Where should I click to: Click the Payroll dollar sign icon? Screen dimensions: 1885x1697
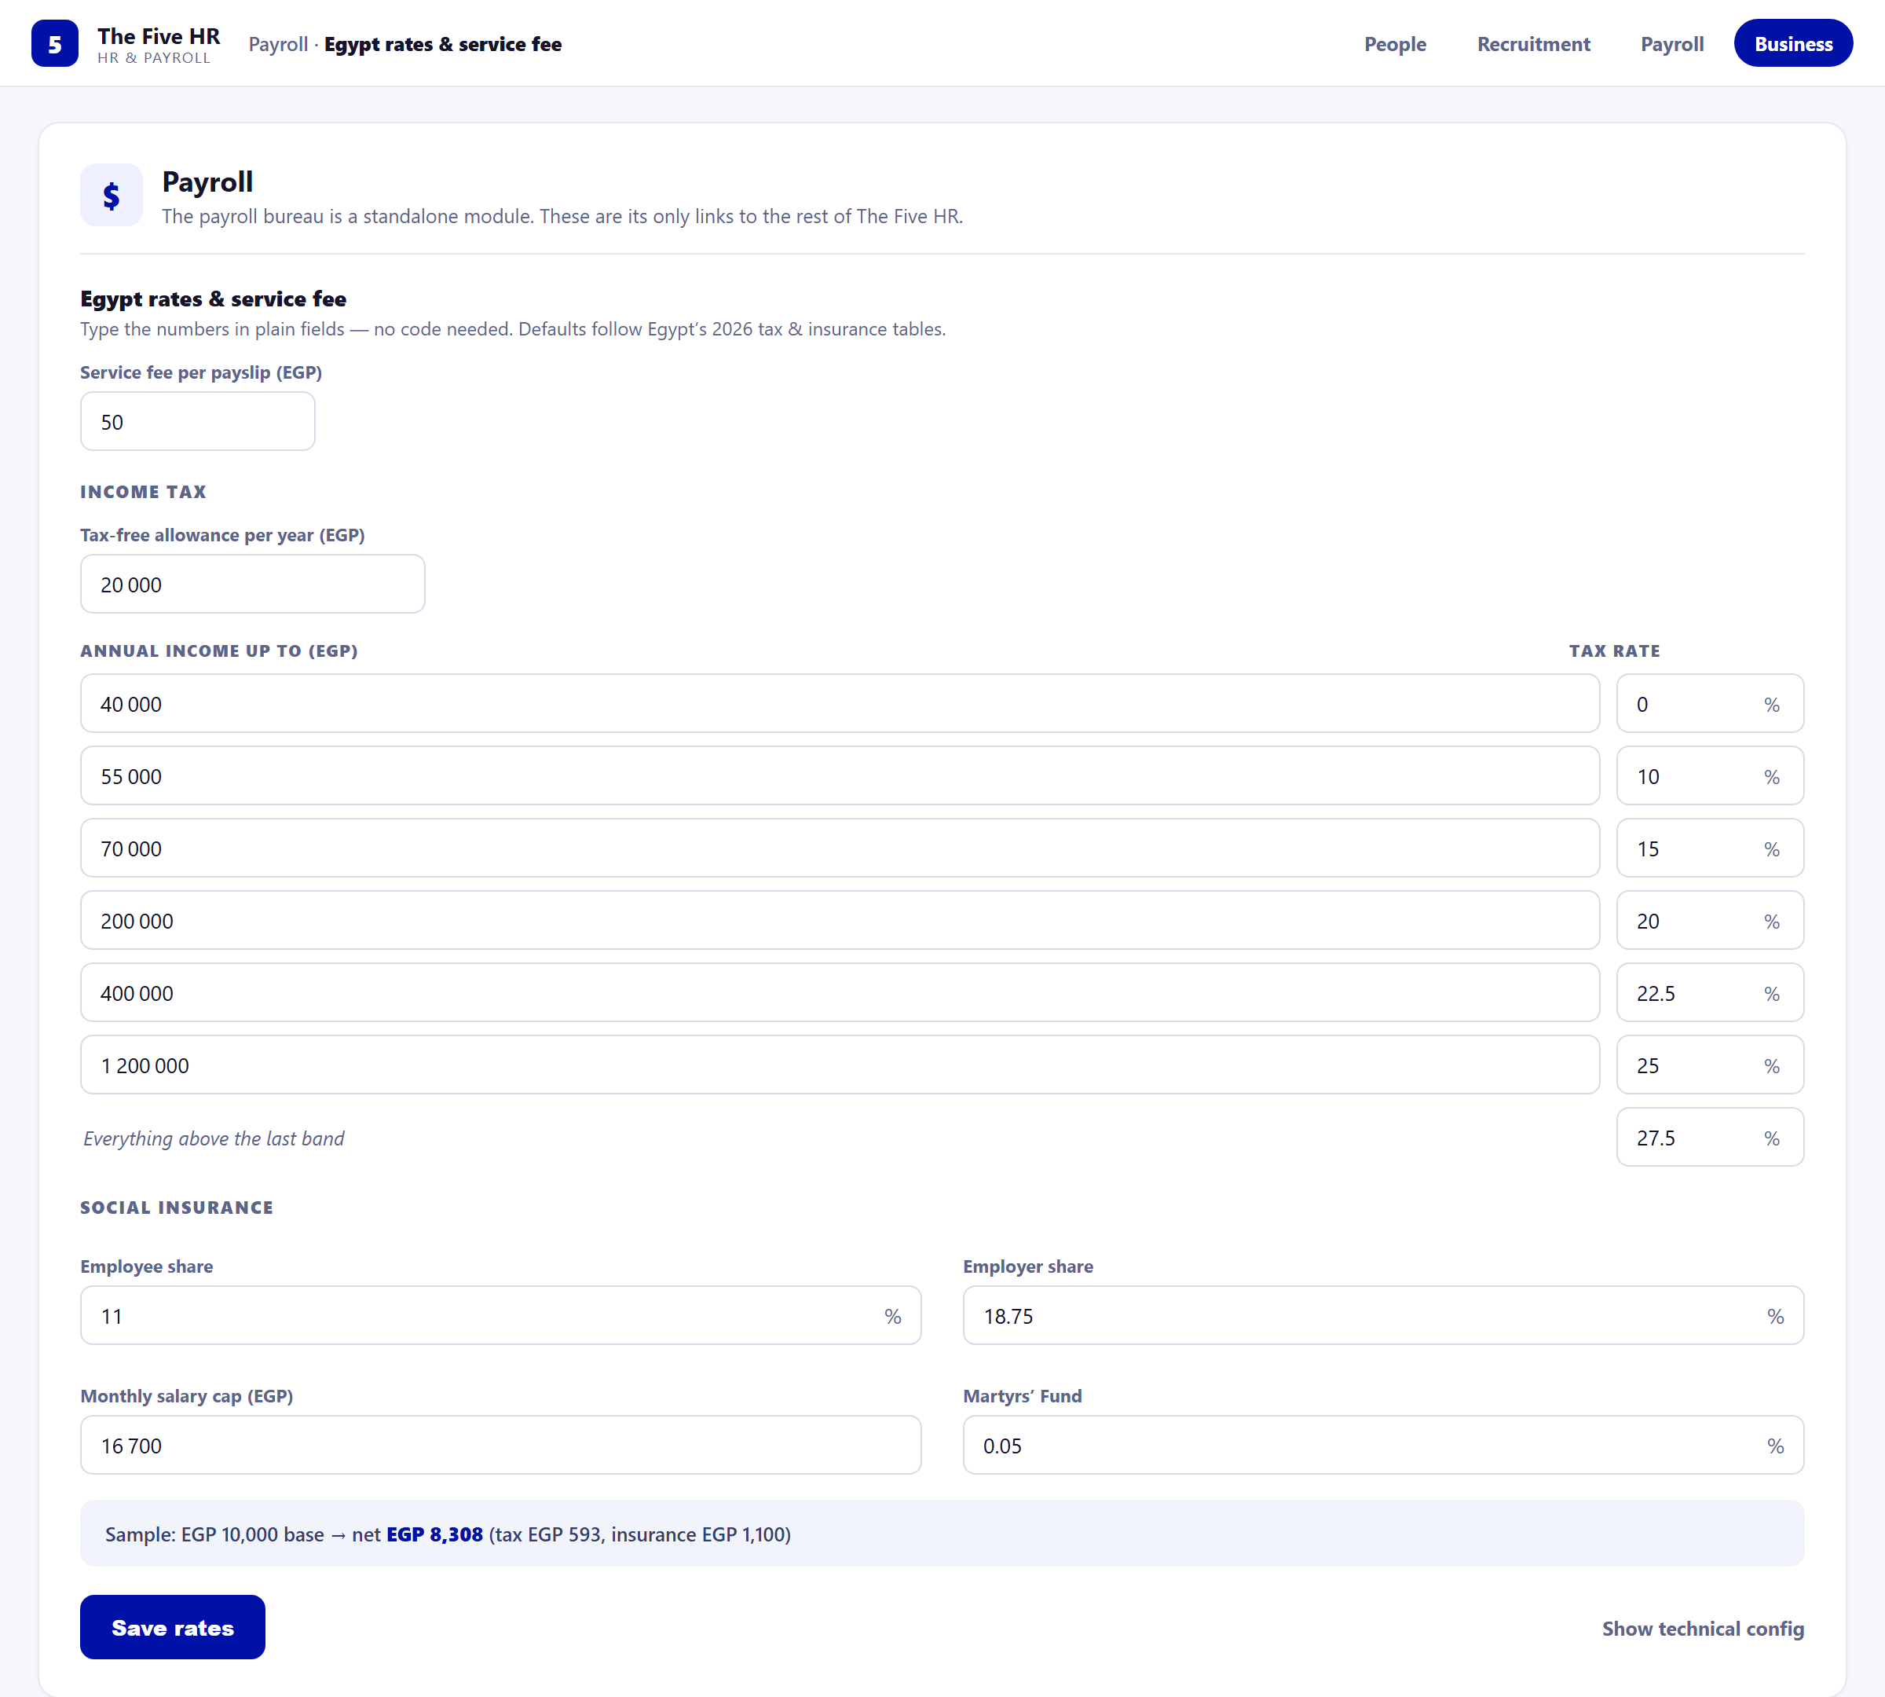[x=111, y=195]
